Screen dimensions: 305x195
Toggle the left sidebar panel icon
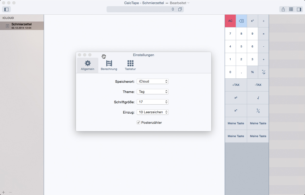tap(6, 9)
